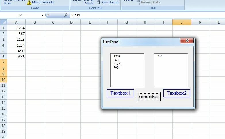Click Refresh Data in XML group
225x139 pixels.
148,2
